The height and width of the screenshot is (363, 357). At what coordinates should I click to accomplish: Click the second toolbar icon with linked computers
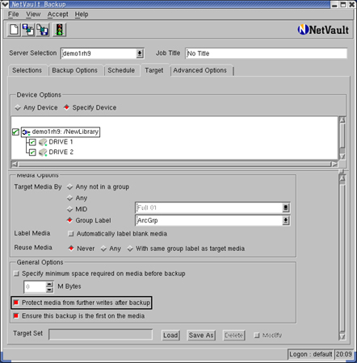coord(28,30)
